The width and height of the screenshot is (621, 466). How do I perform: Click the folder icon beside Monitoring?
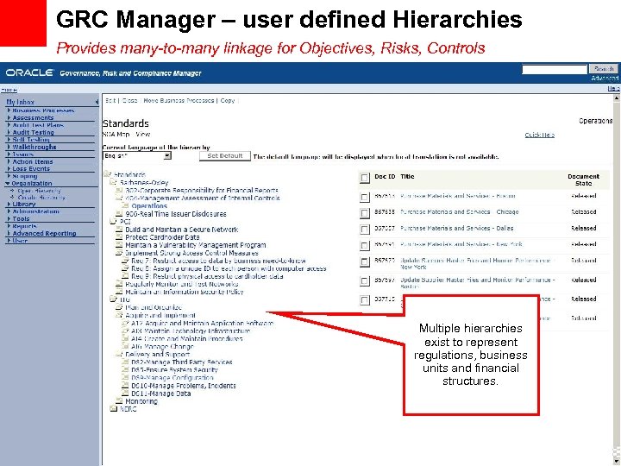[119, 401]
